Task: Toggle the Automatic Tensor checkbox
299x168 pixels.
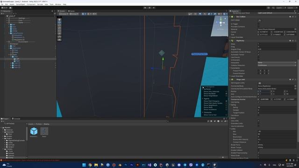Action: tap(258, 55)
